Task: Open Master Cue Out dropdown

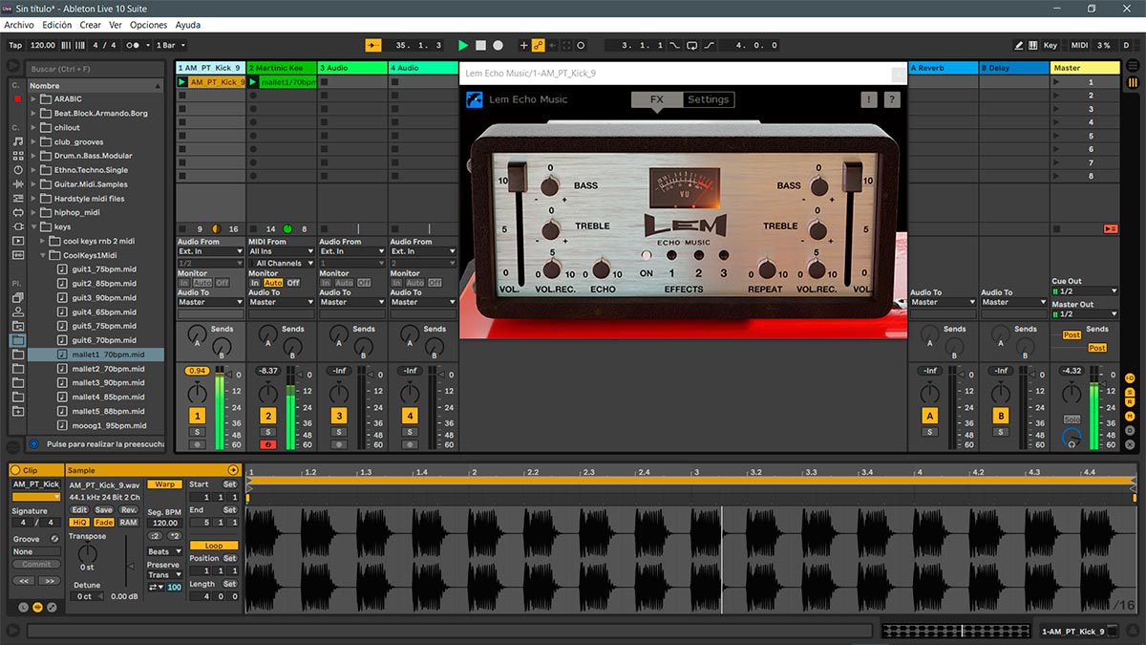Action: click(1084, 291)
